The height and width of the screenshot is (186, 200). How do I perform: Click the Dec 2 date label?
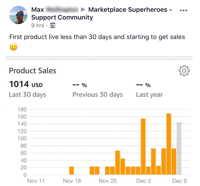(143, 181)
